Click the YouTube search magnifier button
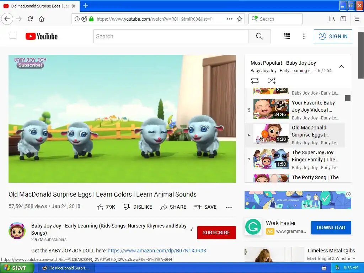Screen dimensions: 364x273 tap(259, 36)
